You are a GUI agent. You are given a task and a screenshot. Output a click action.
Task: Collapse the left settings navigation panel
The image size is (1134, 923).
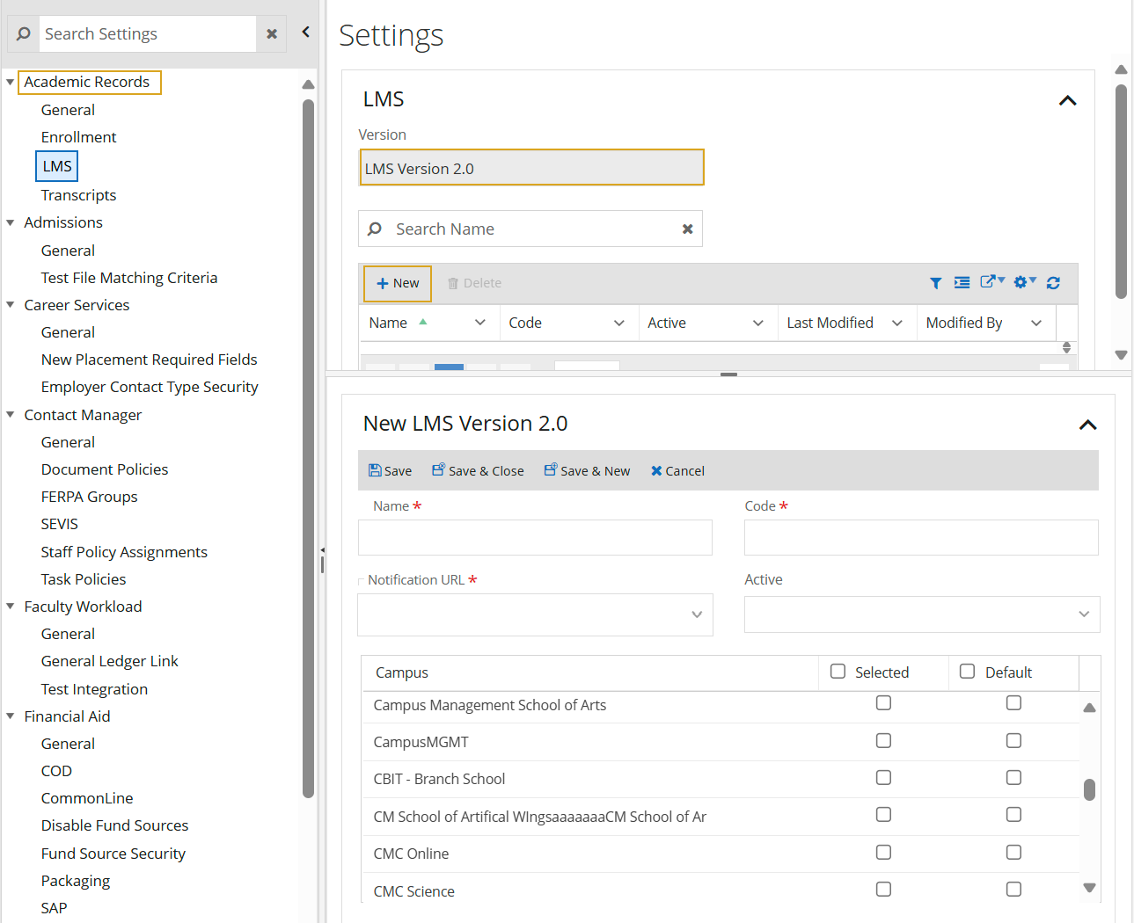305,33
